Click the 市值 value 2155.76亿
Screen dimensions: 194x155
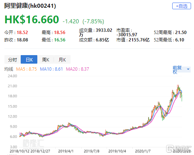point(139,40)
